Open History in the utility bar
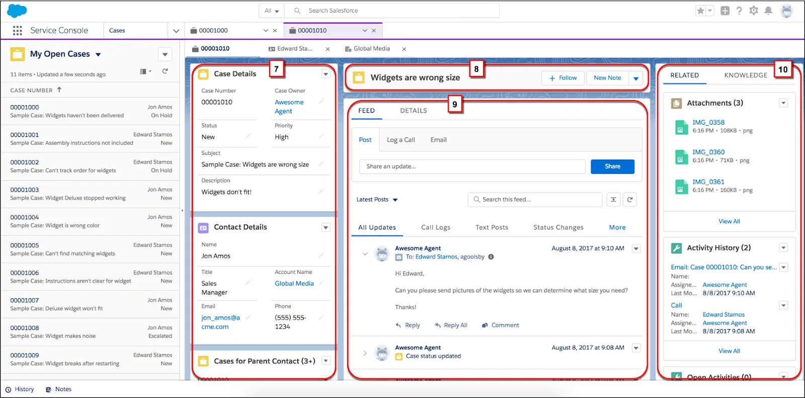The width and height of the screenshot is (805, 398). coord(20,389)
